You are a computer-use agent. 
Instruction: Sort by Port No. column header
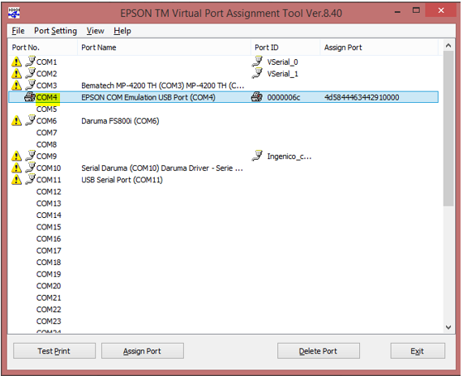(43, 48)
